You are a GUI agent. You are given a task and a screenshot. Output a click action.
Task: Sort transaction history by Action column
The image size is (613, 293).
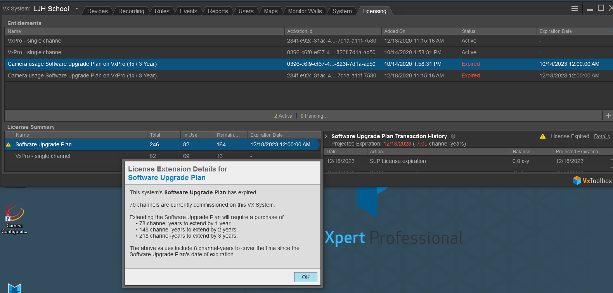[x=438, y=152]
